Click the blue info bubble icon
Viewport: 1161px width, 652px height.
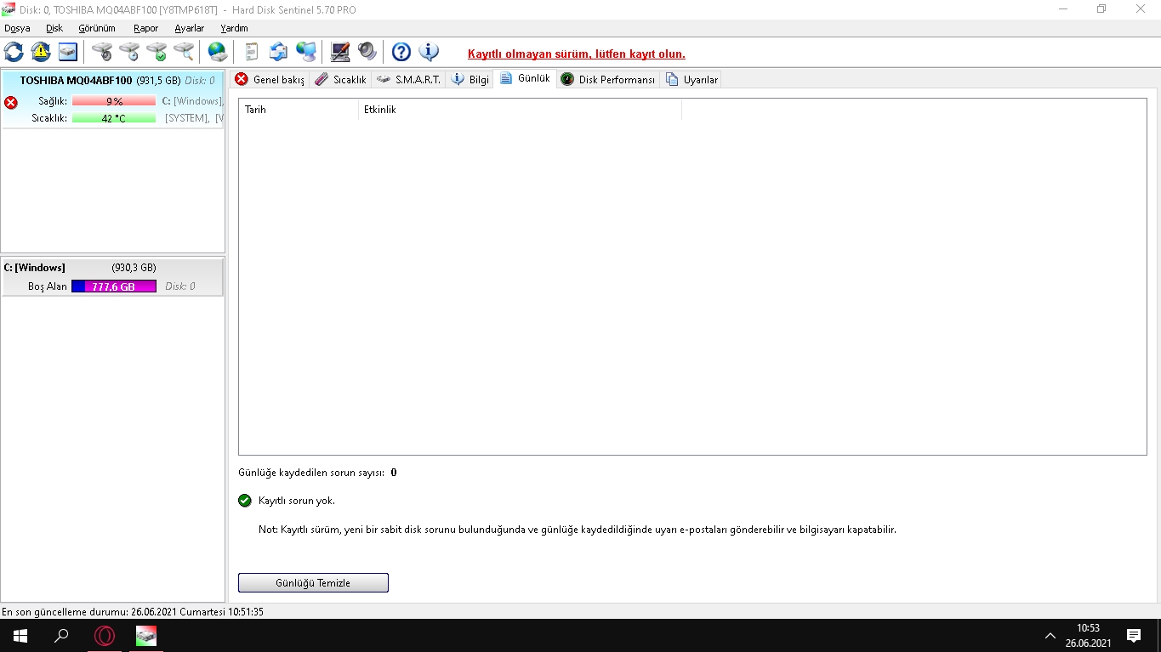coord(429,52)
